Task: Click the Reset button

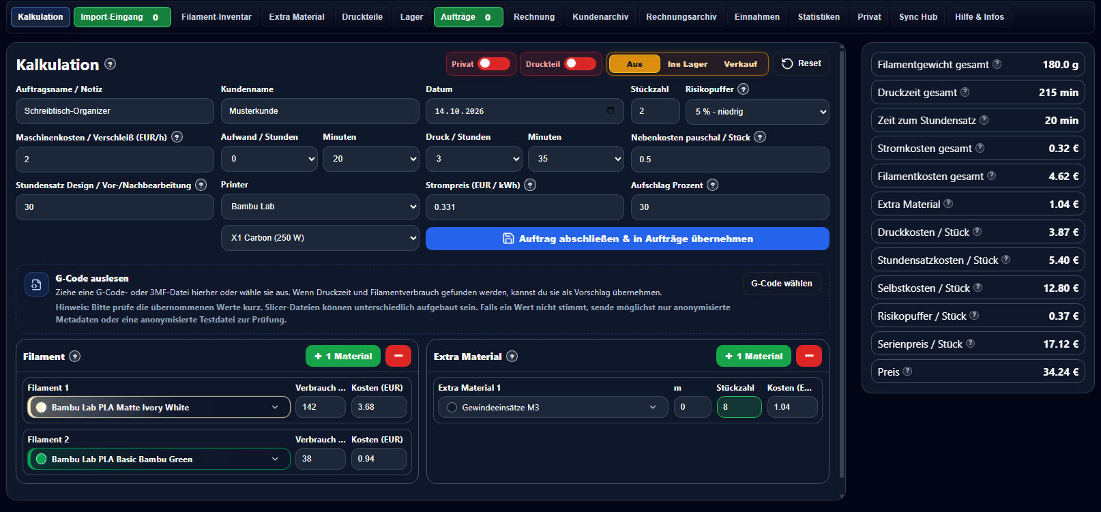Action: [802, 63]
